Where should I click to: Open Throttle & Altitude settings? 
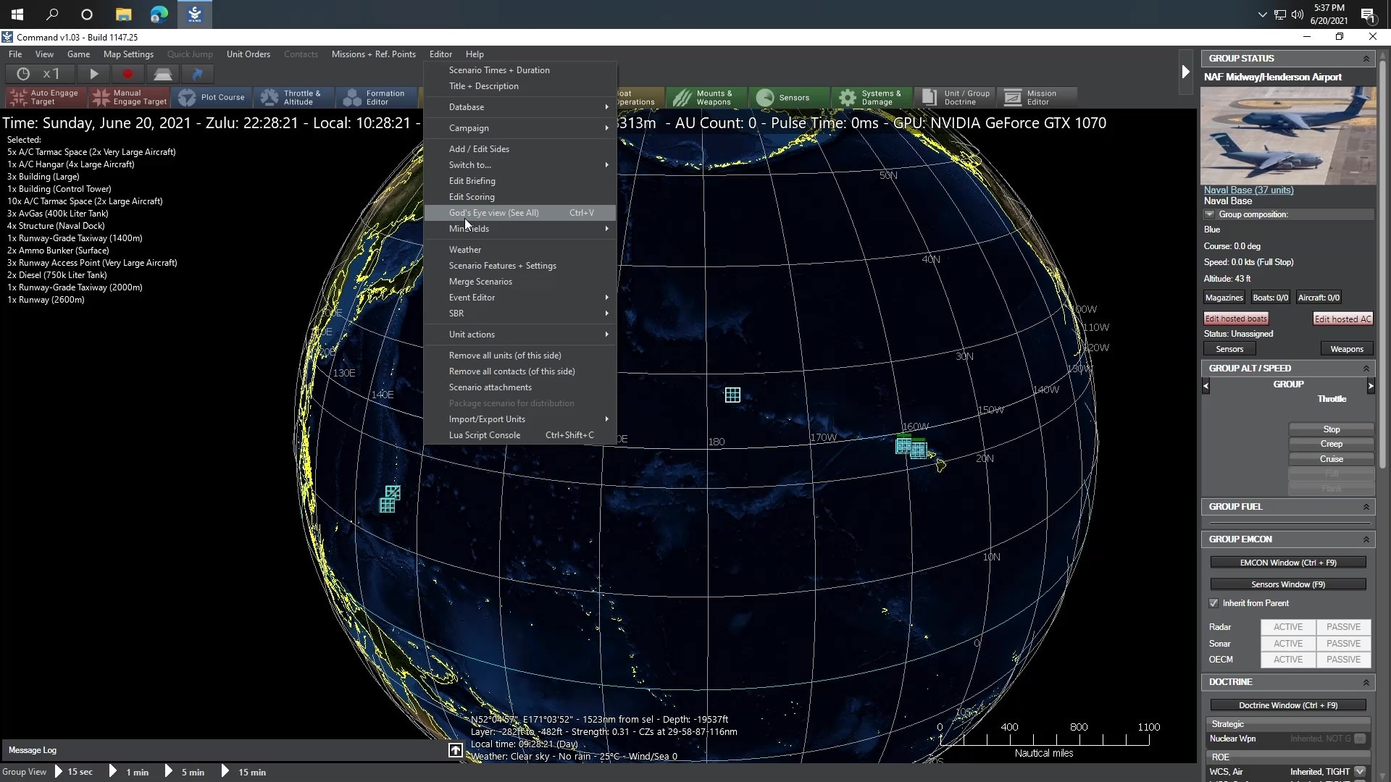tap(294, 97)
